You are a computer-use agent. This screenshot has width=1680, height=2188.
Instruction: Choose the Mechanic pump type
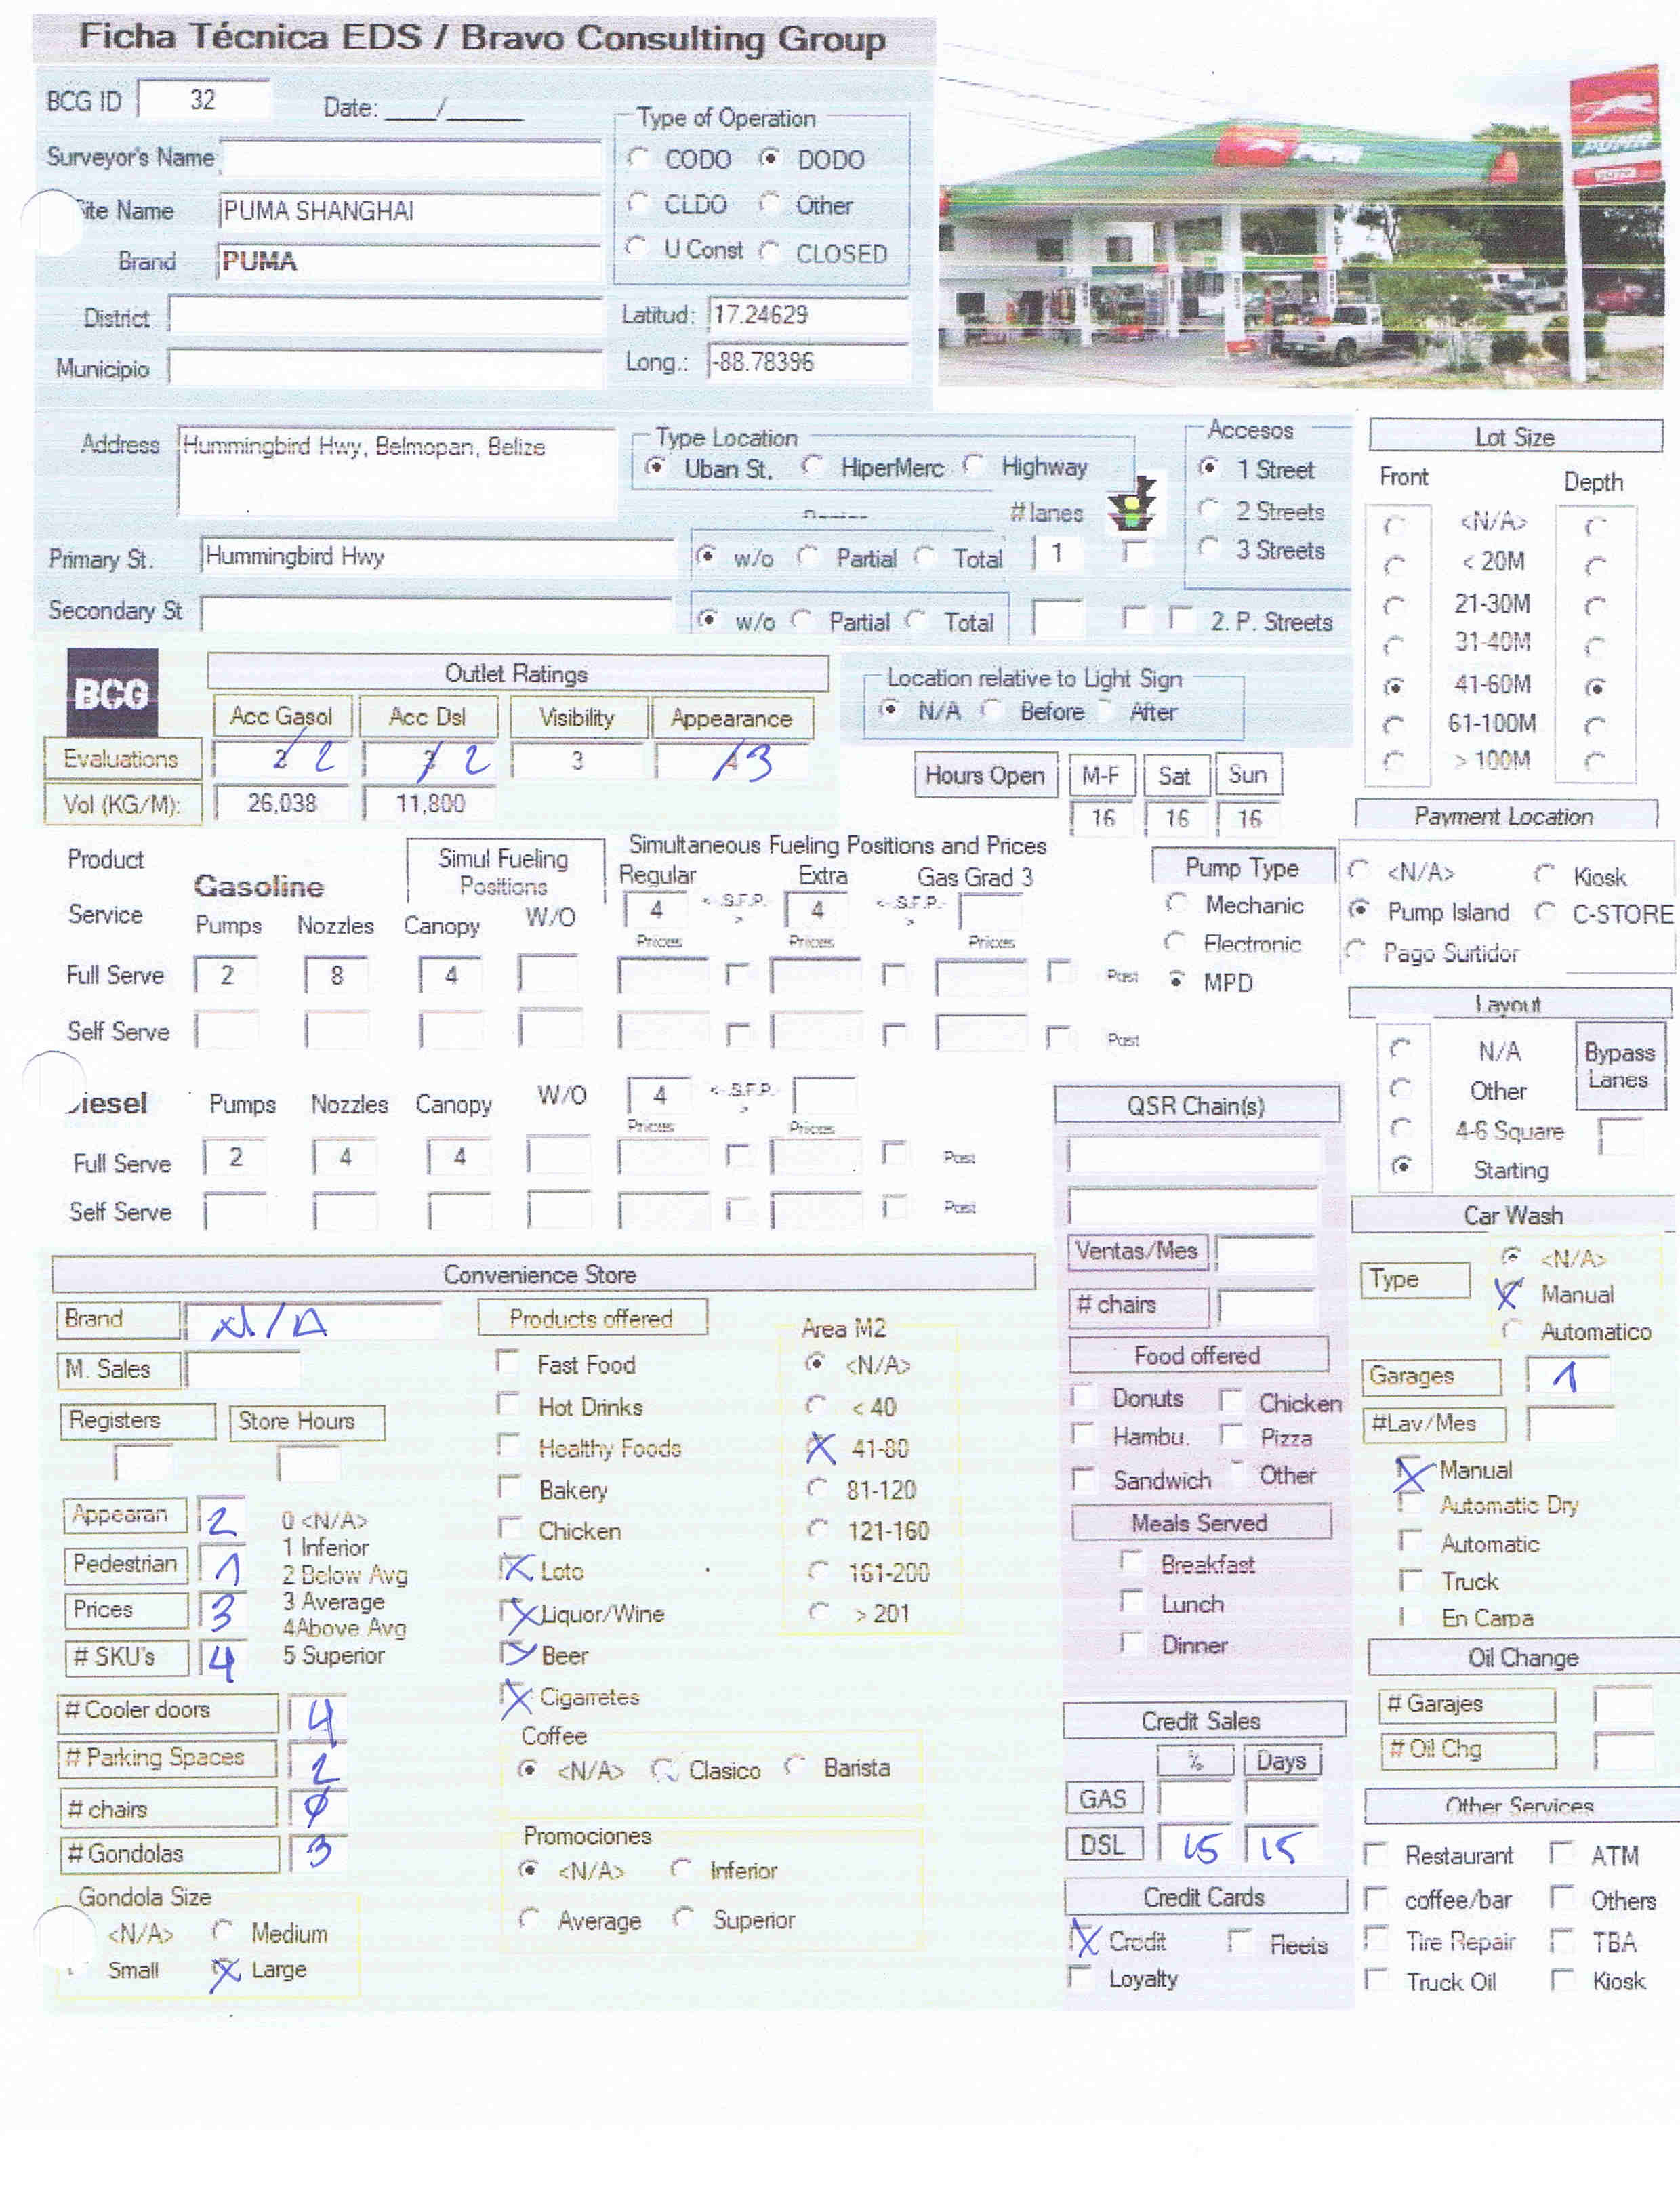[1177, 903]
